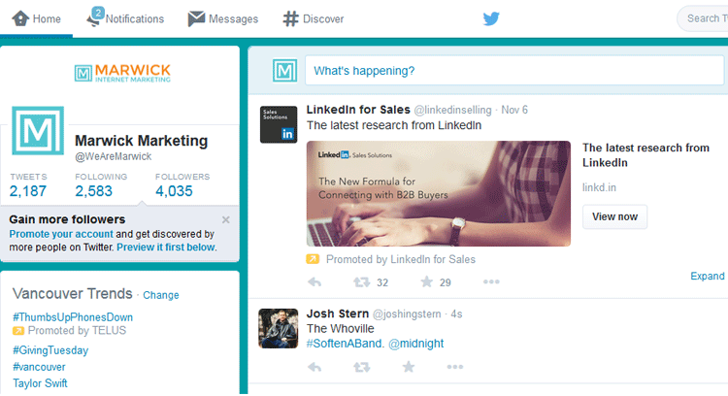Click the LinkedIn for Sales avatar
The height and width of the screenshot is (396, 728).
pyautogui.click(x=279, y=124)
